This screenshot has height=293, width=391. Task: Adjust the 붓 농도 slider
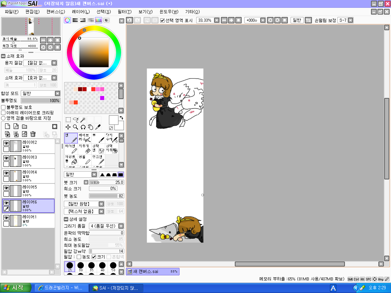[107, 196]
